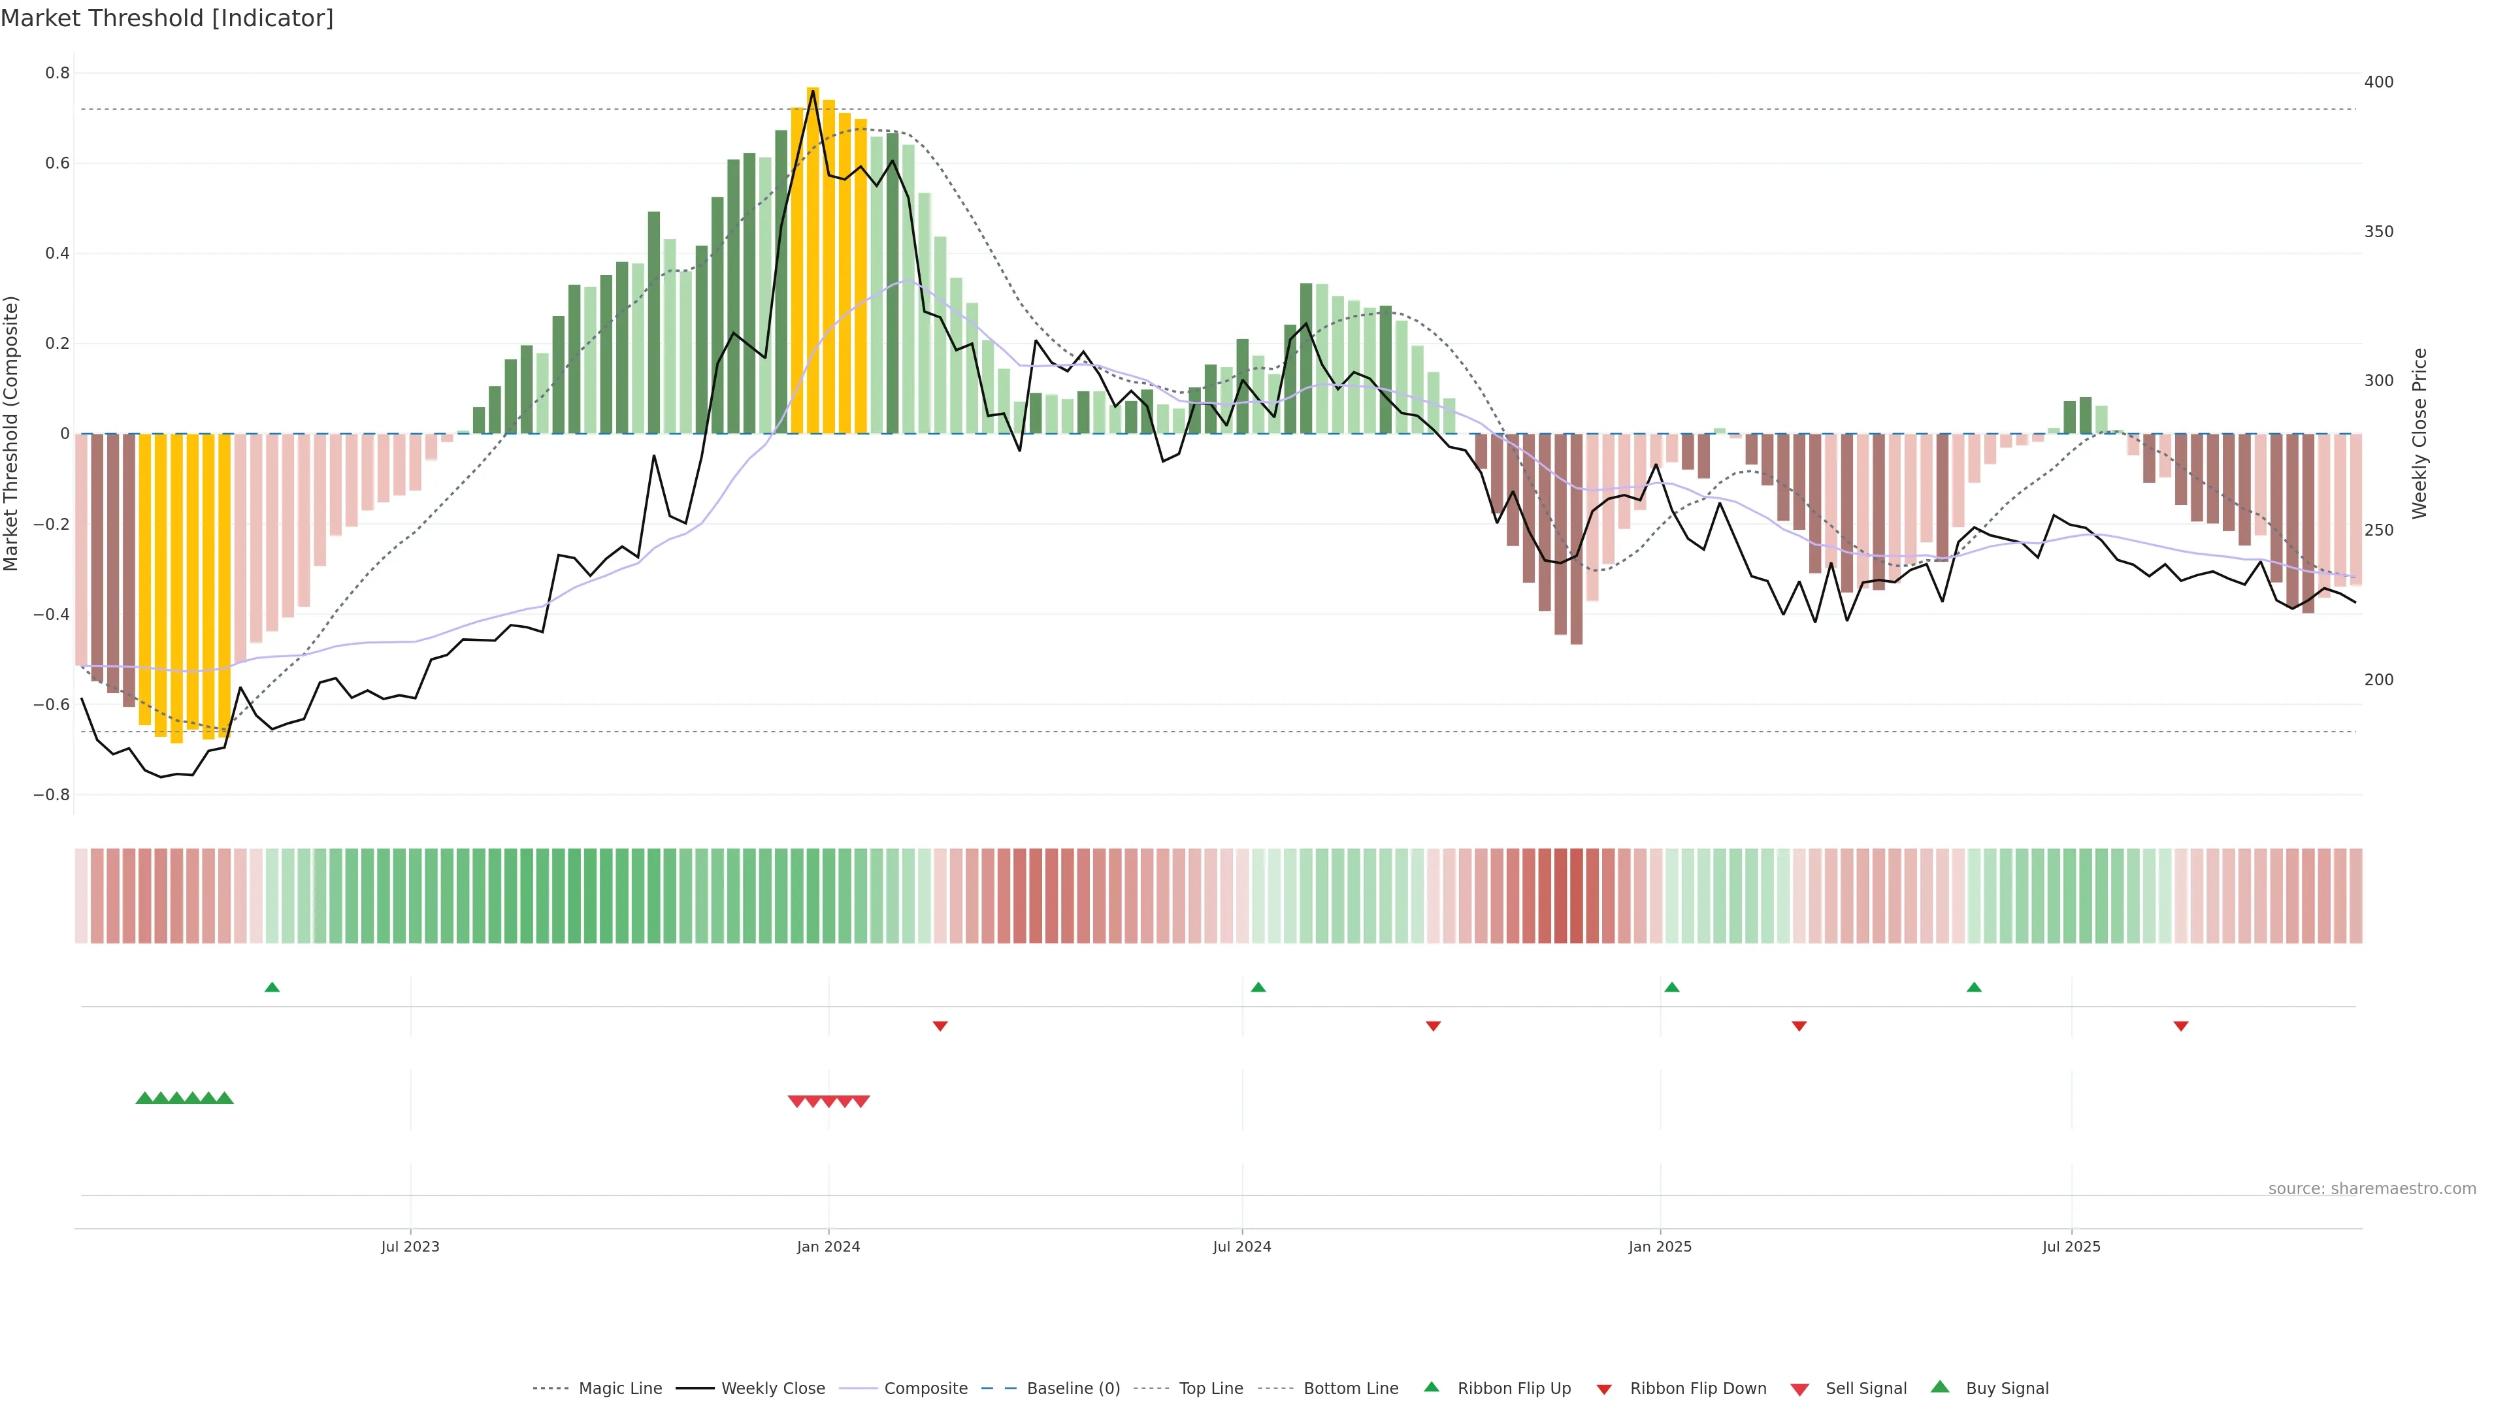Click the Ribbon Flip Up marker just after Jan 2025

[1671, 988]
